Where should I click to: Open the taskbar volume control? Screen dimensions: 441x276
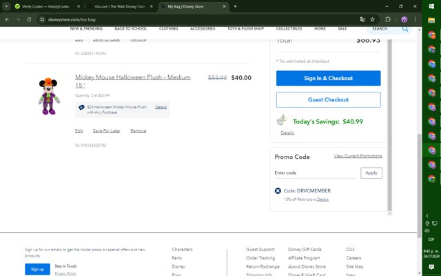coord(427,230)
